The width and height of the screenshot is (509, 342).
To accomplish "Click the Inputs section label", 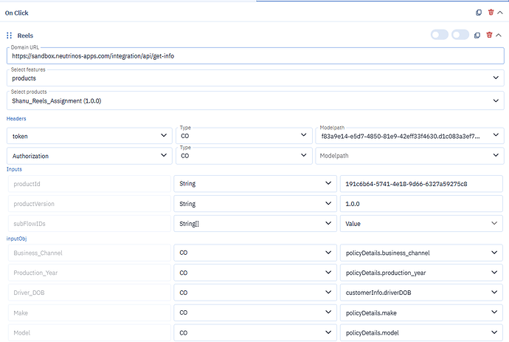I will click(14, 169).
